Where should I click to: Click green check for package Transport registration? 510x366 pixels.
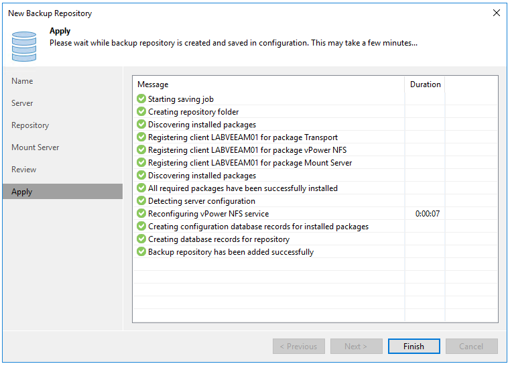pyautogui.click(x=141, y=137)
